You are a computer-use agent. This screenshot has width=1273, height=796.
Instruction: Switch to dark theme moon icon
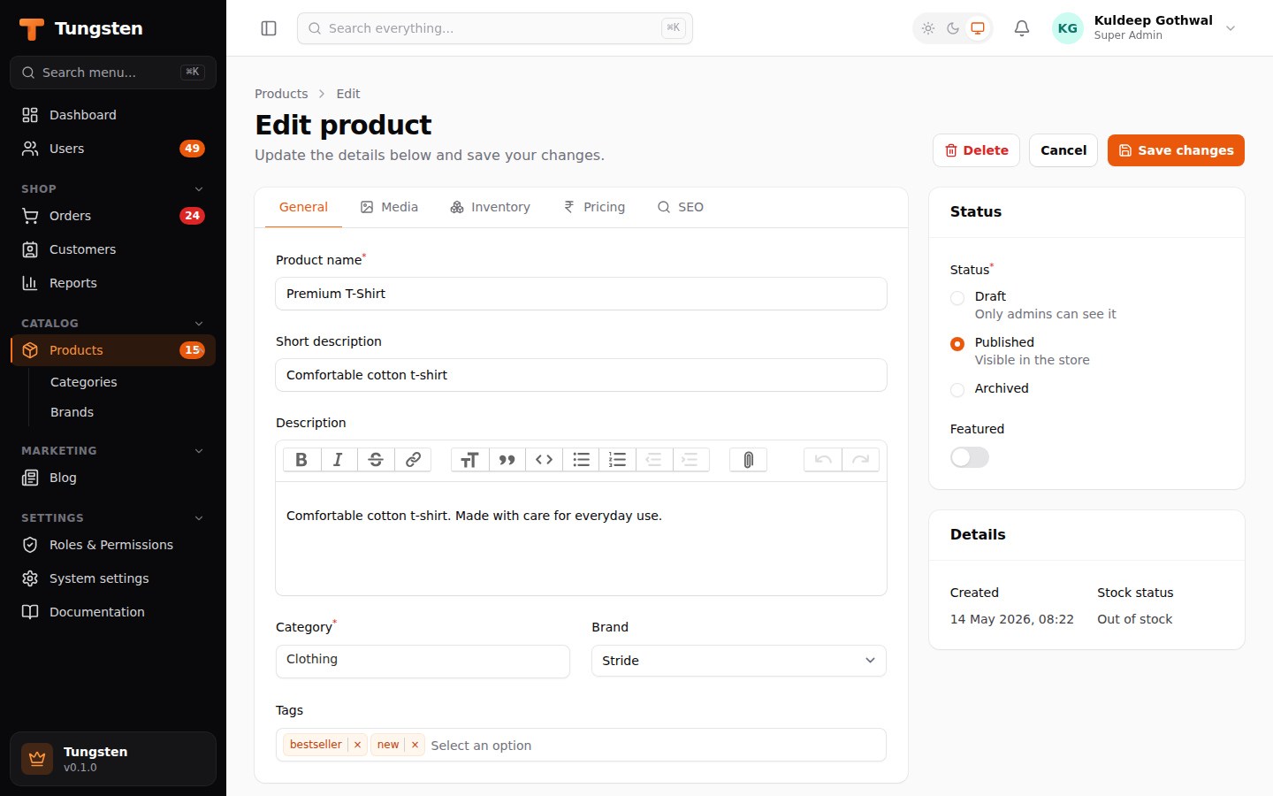coord(953,28)
